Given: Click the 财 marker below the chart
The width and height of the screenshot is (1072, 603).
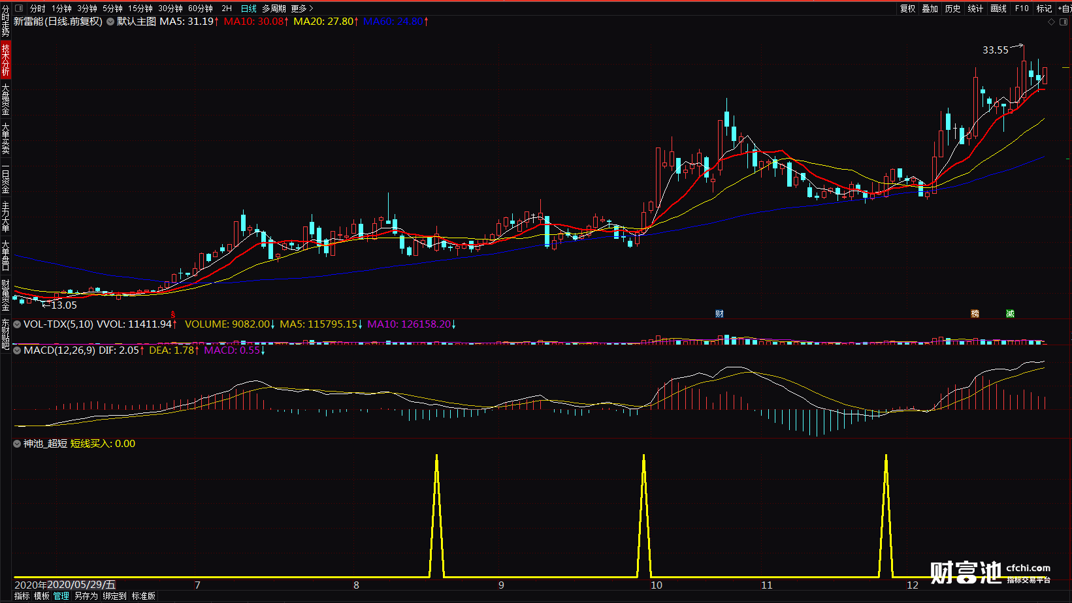Looking at the screenshot, I should click(x=719, y=314).
